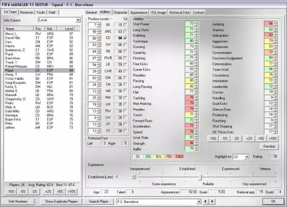Select Bojan Krkic in squad list
This screenshot has width=287, height=207.
pos(39,119)
